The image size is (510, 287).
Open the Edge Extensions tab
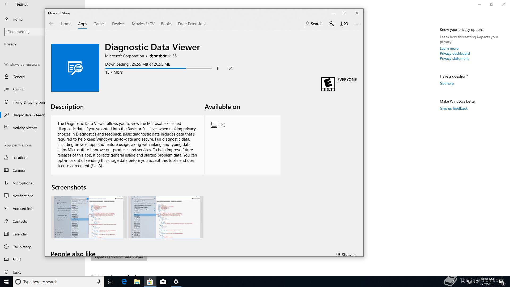[x=192, y=24]
